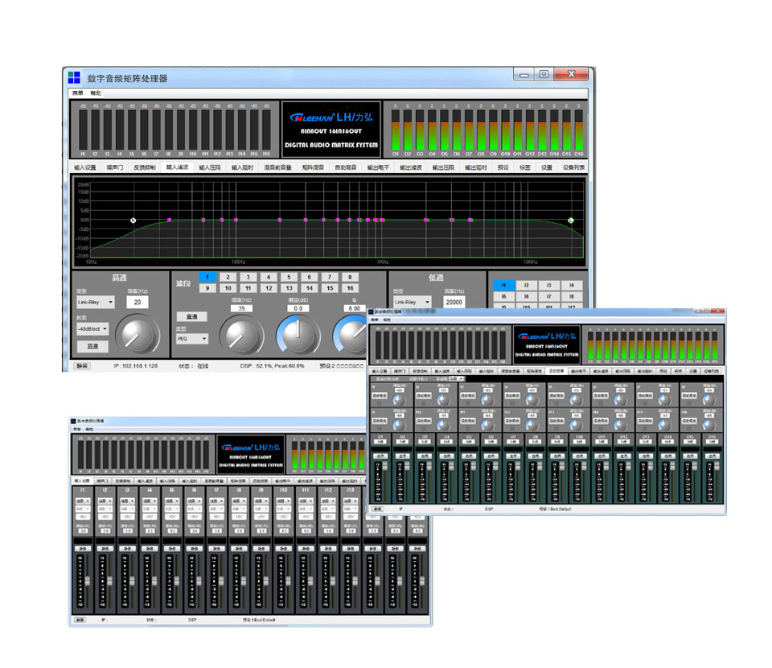The width and height of the screenshot is (772, 668).
Task: Toggle the high-pass bypass button (直通)
Action: coord(92,346)
